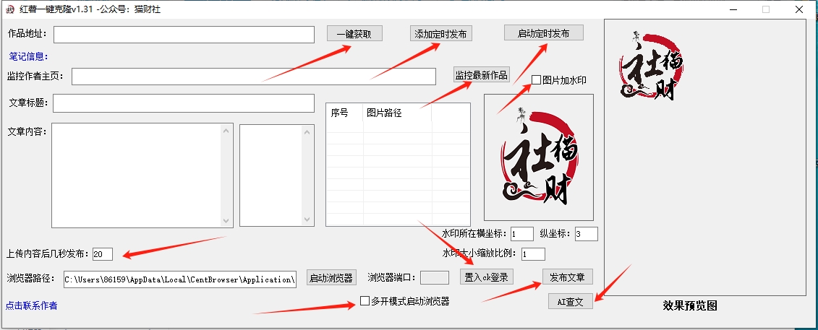Viewport: 818px width, 330px height.
Task: Click down arrow of 文章内容 scrollbar
Action: pyautogui.click(x=226, y=220)
